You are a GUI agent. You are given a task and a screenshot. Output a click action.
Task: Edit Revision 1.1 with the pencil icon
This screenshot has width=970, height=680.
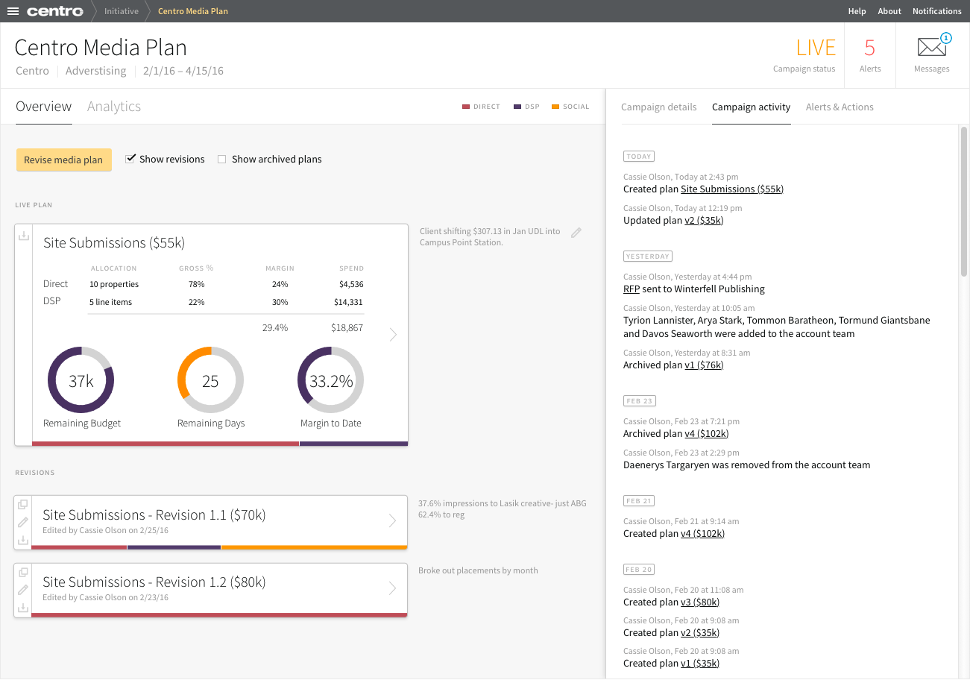pos(22,521)
